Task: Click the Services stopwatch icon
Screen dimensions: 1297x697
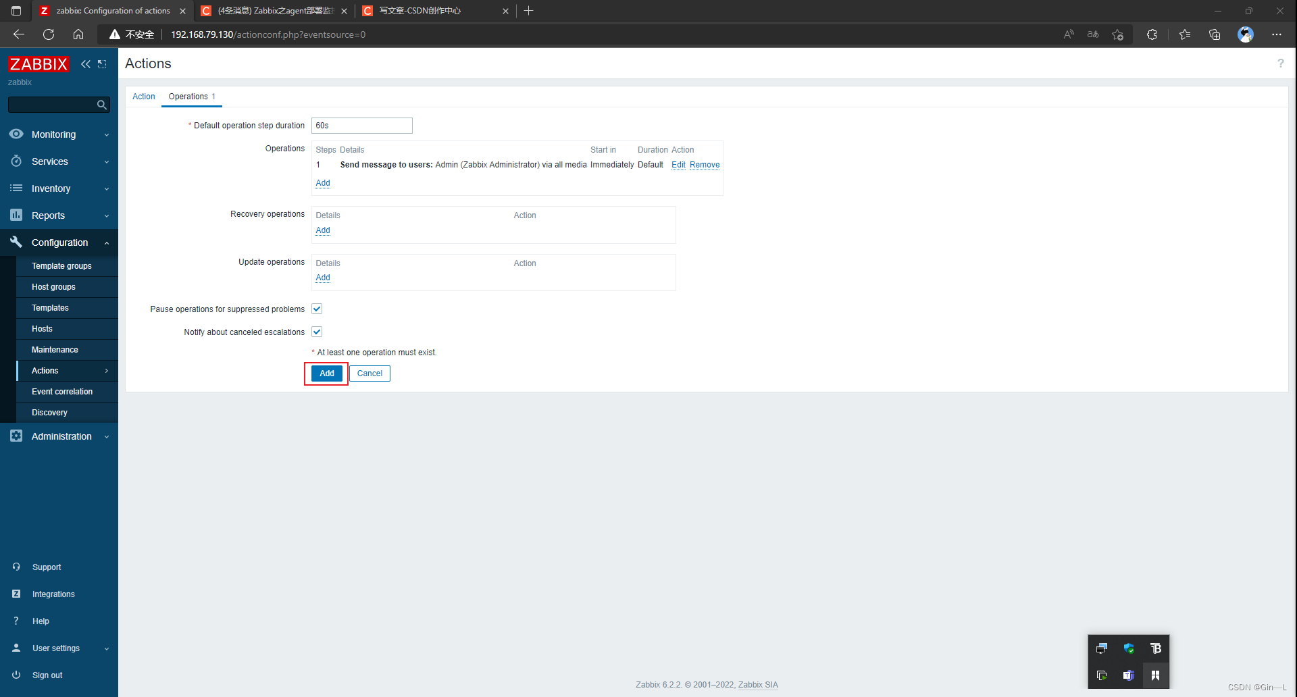Action: 16,161
